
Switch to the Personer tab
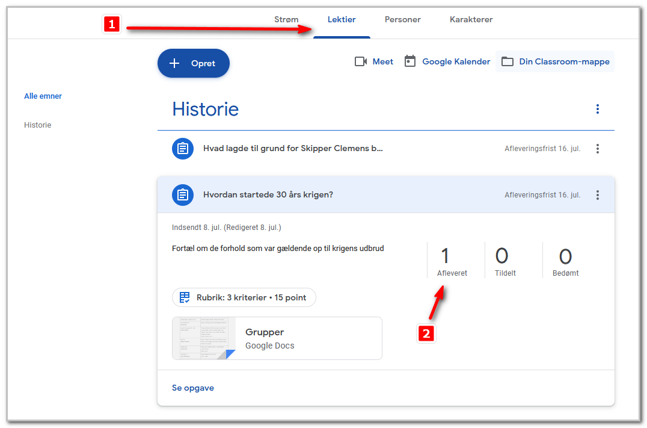click(x=403, y=19)
